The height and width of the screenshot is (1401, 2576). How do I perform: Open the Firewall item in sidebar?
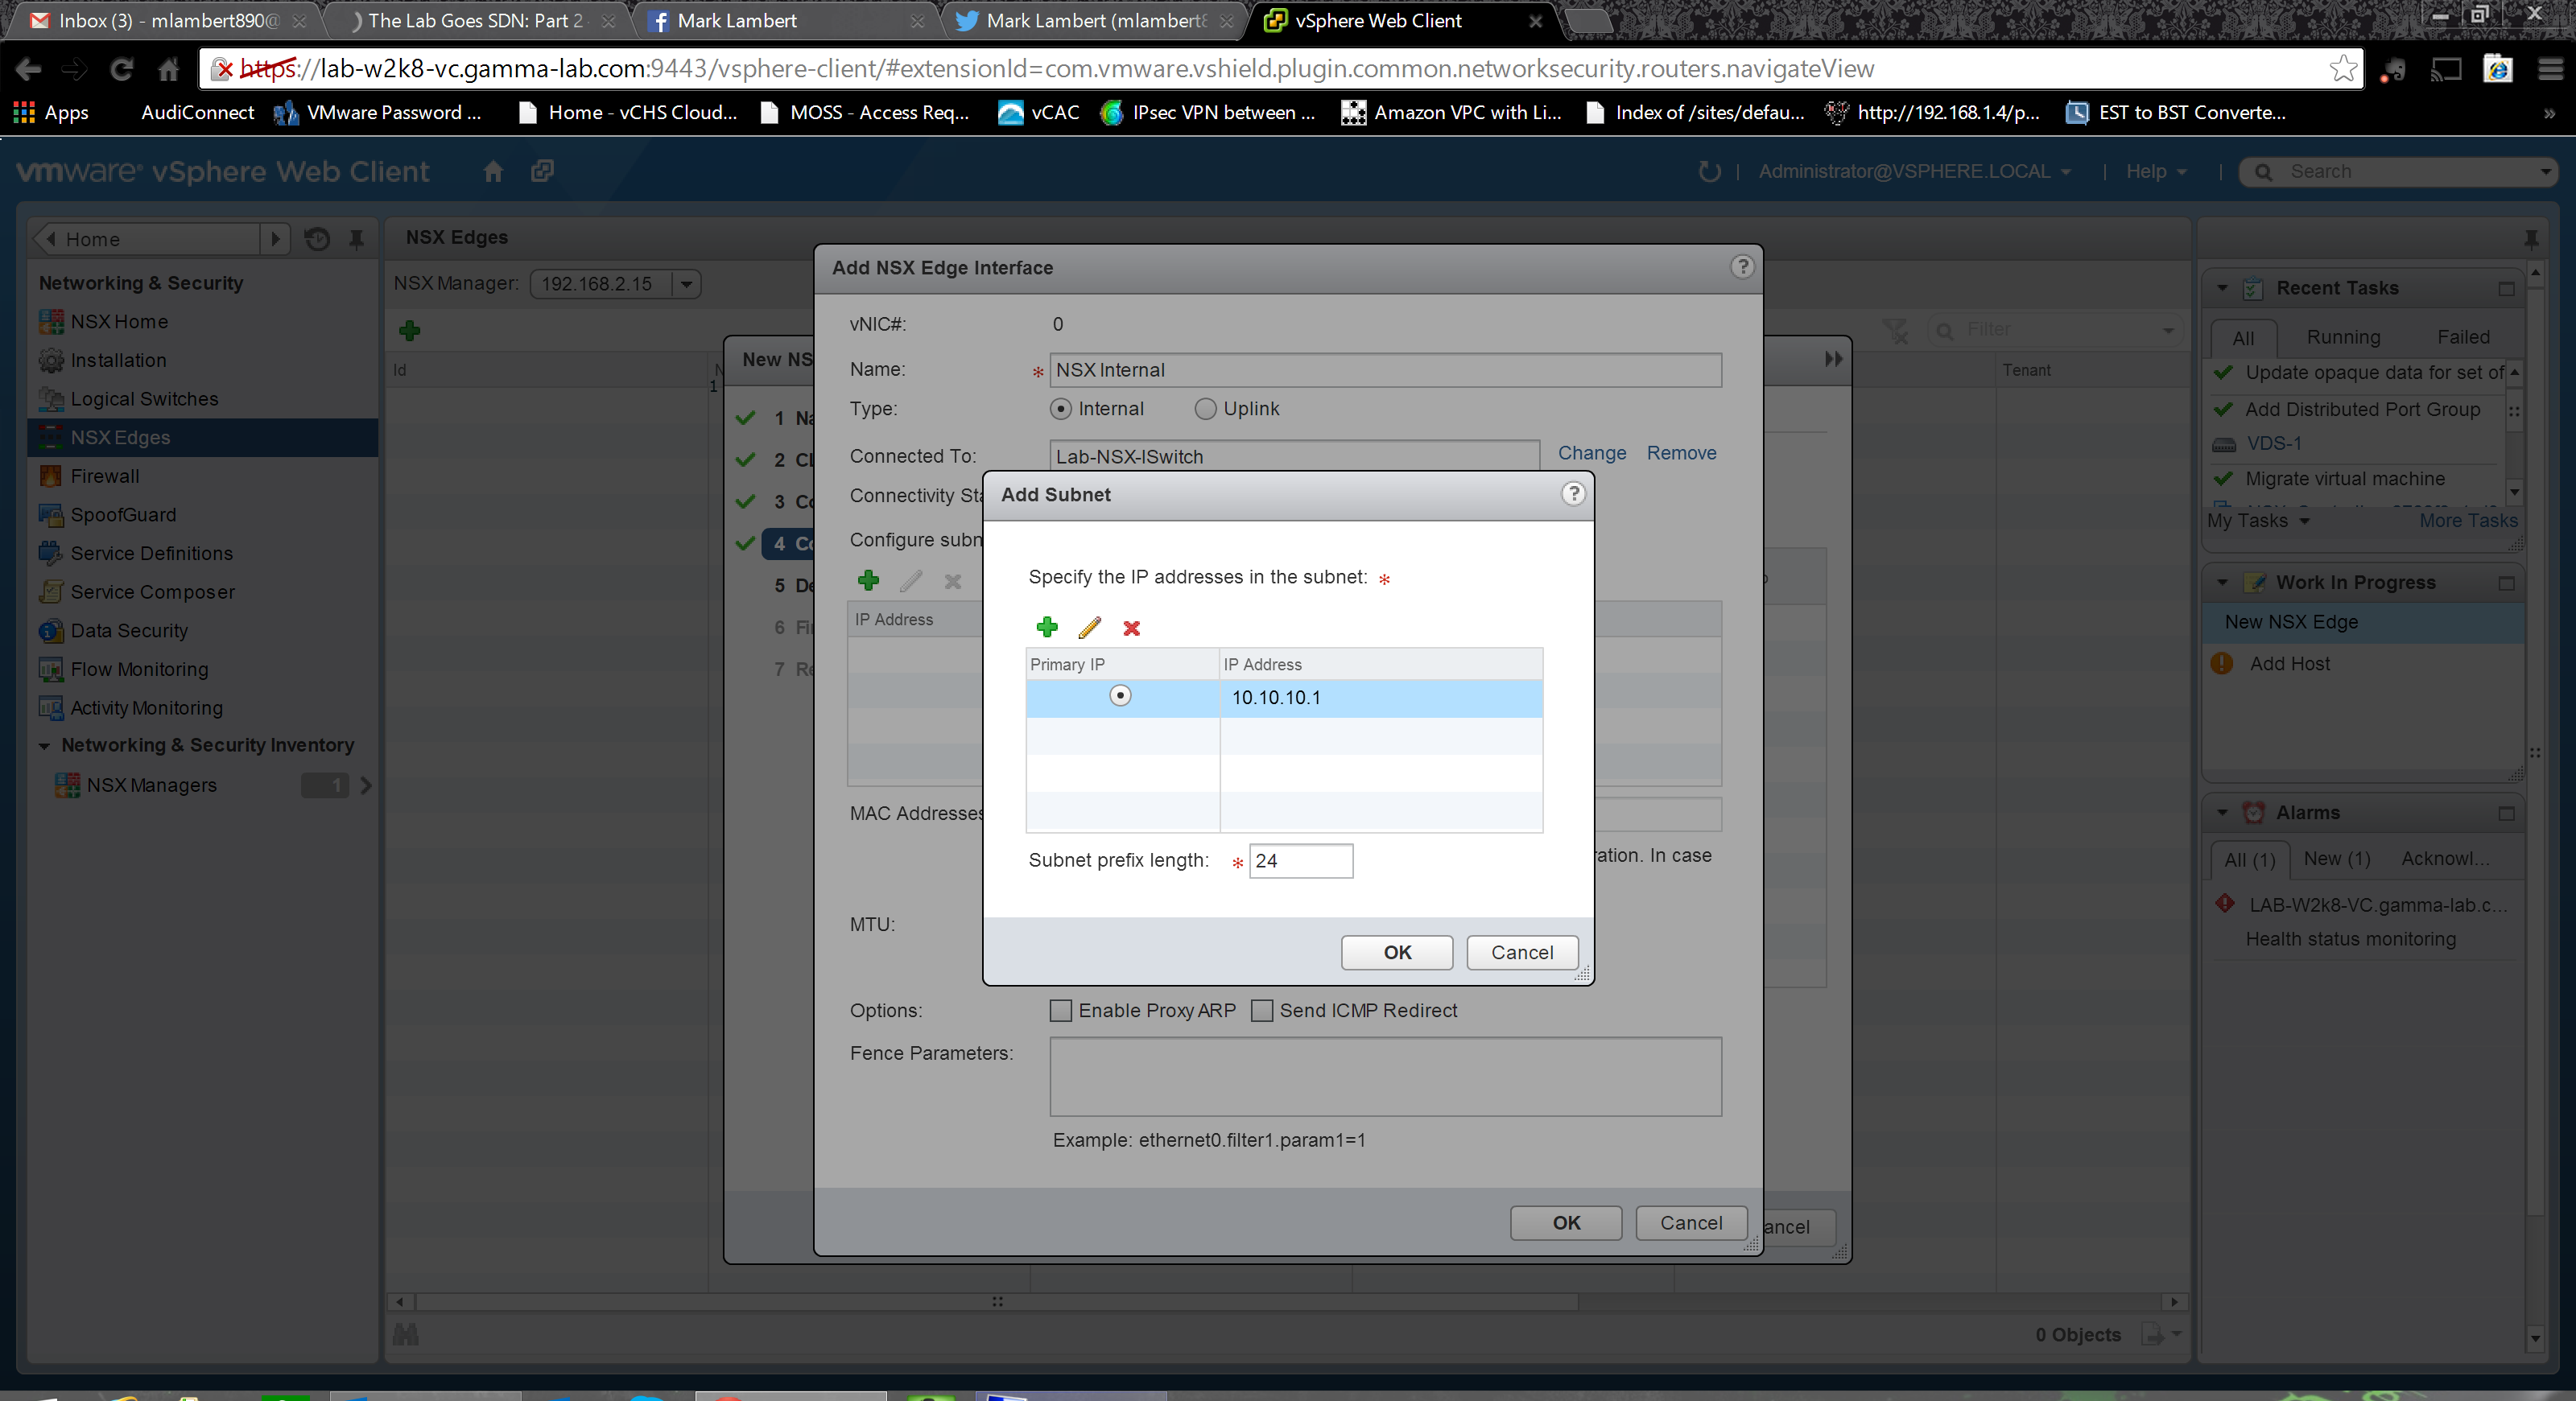(x=104, y=476)
